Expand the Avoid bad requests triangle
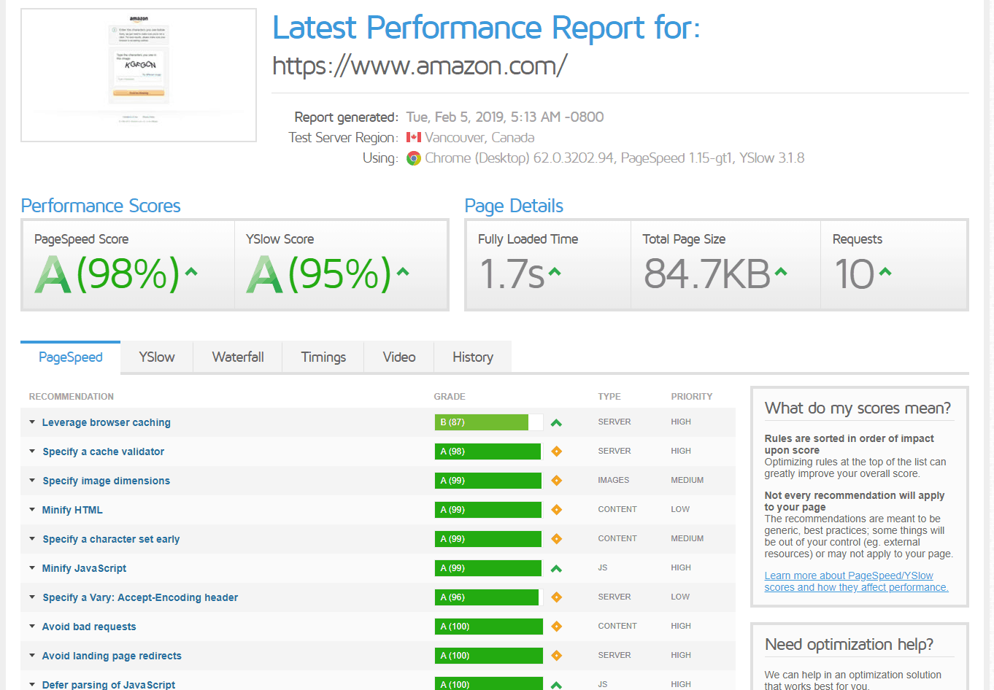 32,626
